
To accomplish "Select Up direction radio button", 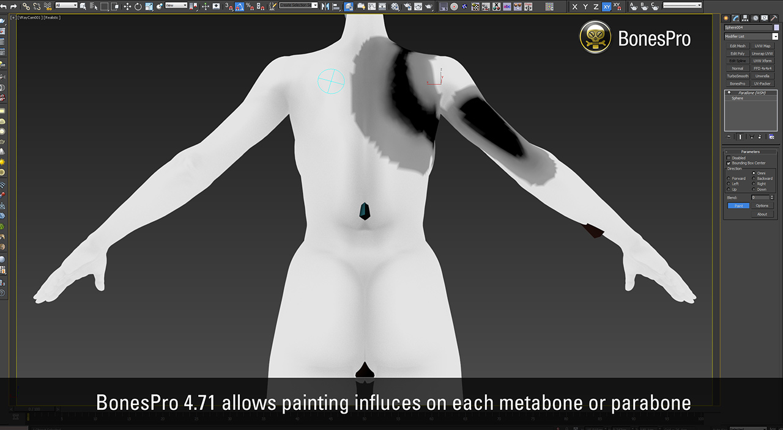I will pos(729,189).
